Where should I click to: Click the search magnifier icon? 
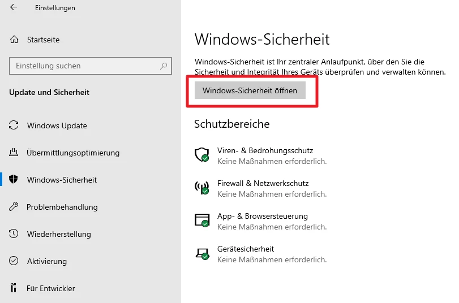(x=164, y=66)
